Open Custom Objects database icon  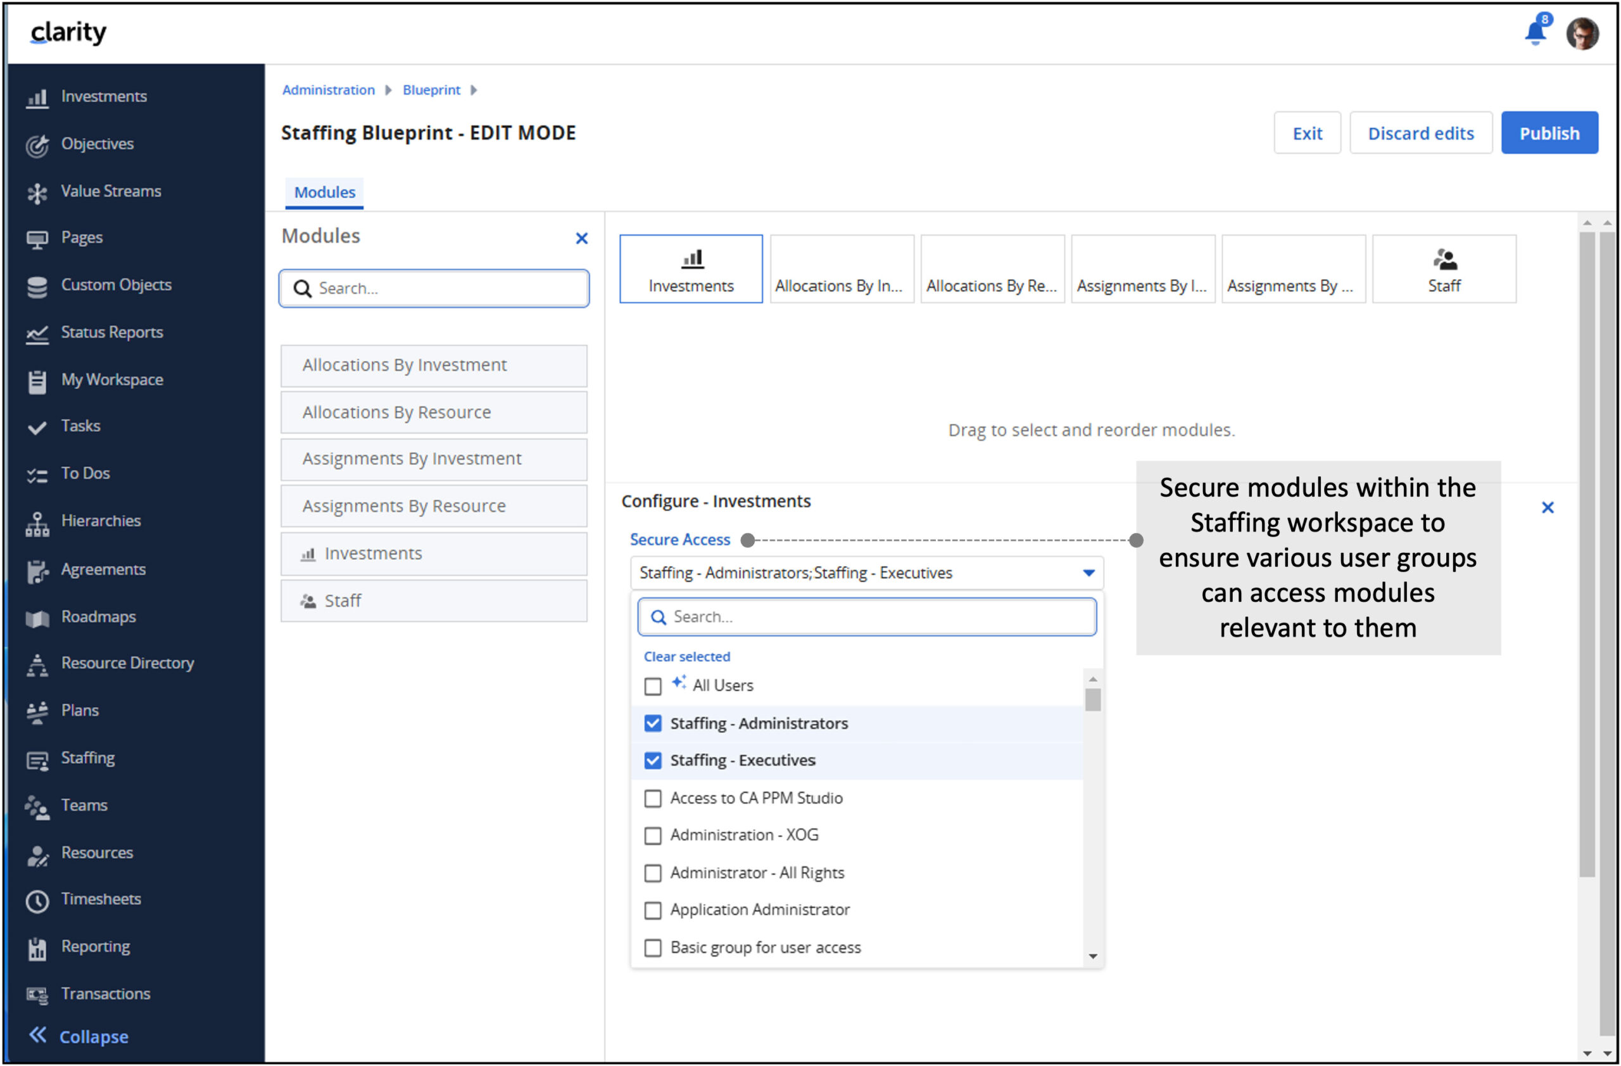point(37,287)
